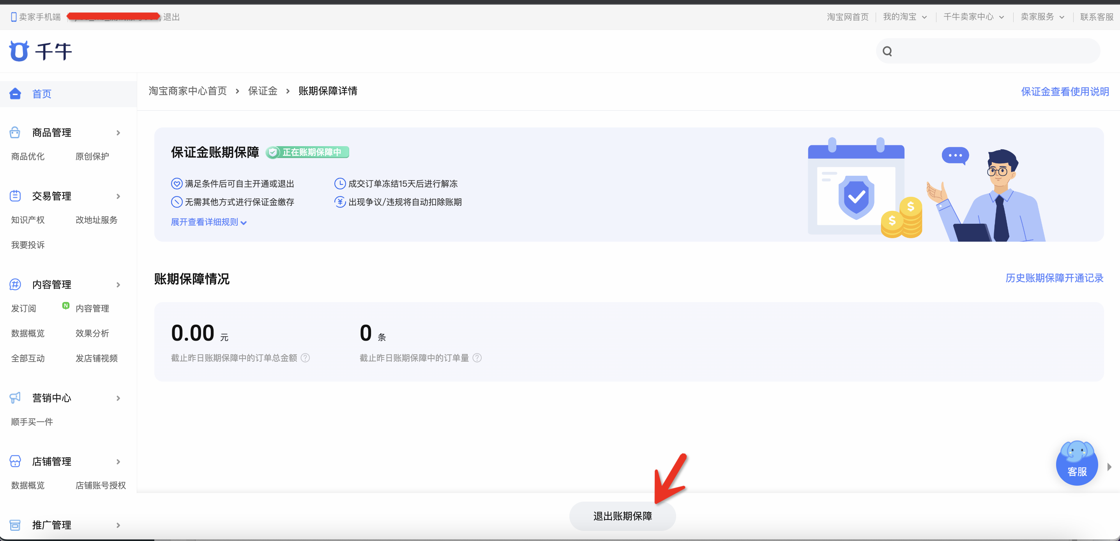Open 内容管理 sub-item beside 发订阅
Image resolution: width=1120 pixels, height=541 pixels.
pyautogui.click(x=92, y=308)
